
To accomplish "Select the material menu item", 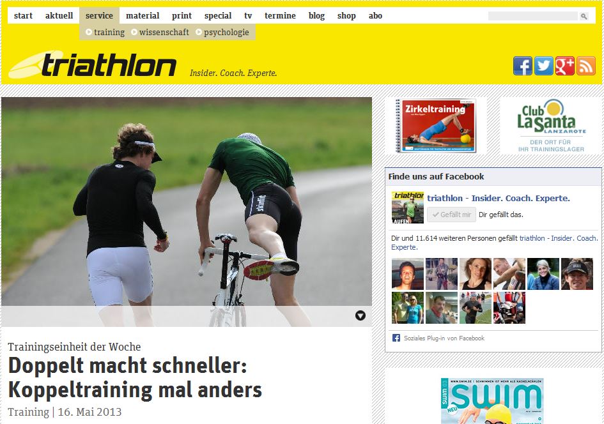I will [143, 16].
